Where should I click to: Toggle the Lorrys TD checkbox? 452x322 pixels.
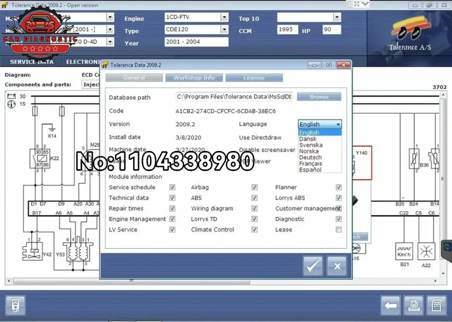(x=254, y=219)
